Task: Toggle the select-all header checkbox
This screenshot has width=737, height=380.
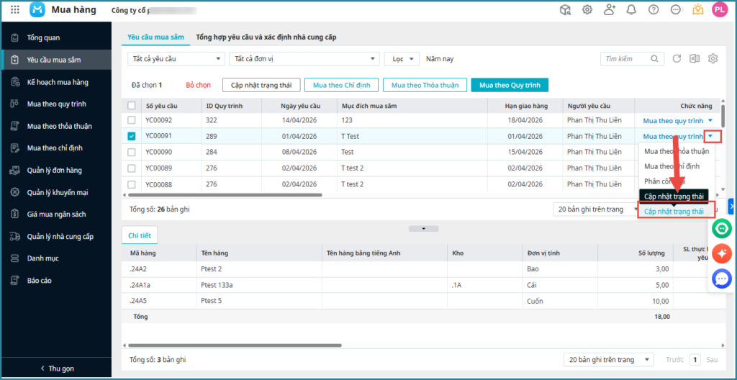Action: pos(131,106)
